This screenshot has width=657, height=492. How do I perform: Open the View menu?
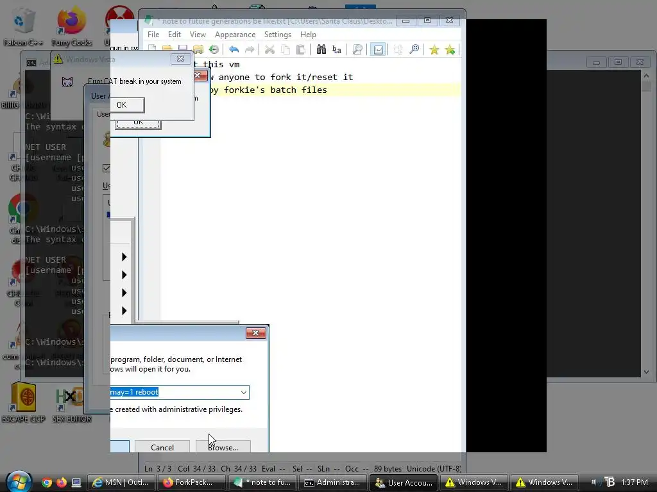[x=198, y=35]
